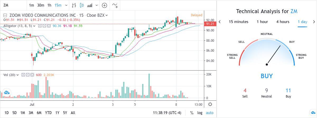Toggle percent scale mode
This screenshot has height=118, width=317.
click(192, 113)
